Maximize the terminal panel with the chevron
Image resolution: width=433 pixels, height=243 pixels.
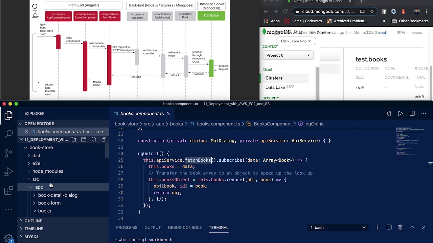tap(412, 227)
